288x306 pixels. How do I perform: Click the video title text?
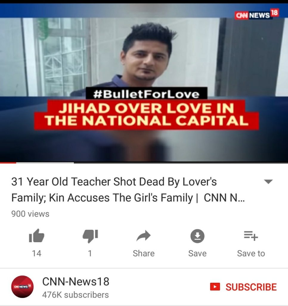(x=128, y=189)
